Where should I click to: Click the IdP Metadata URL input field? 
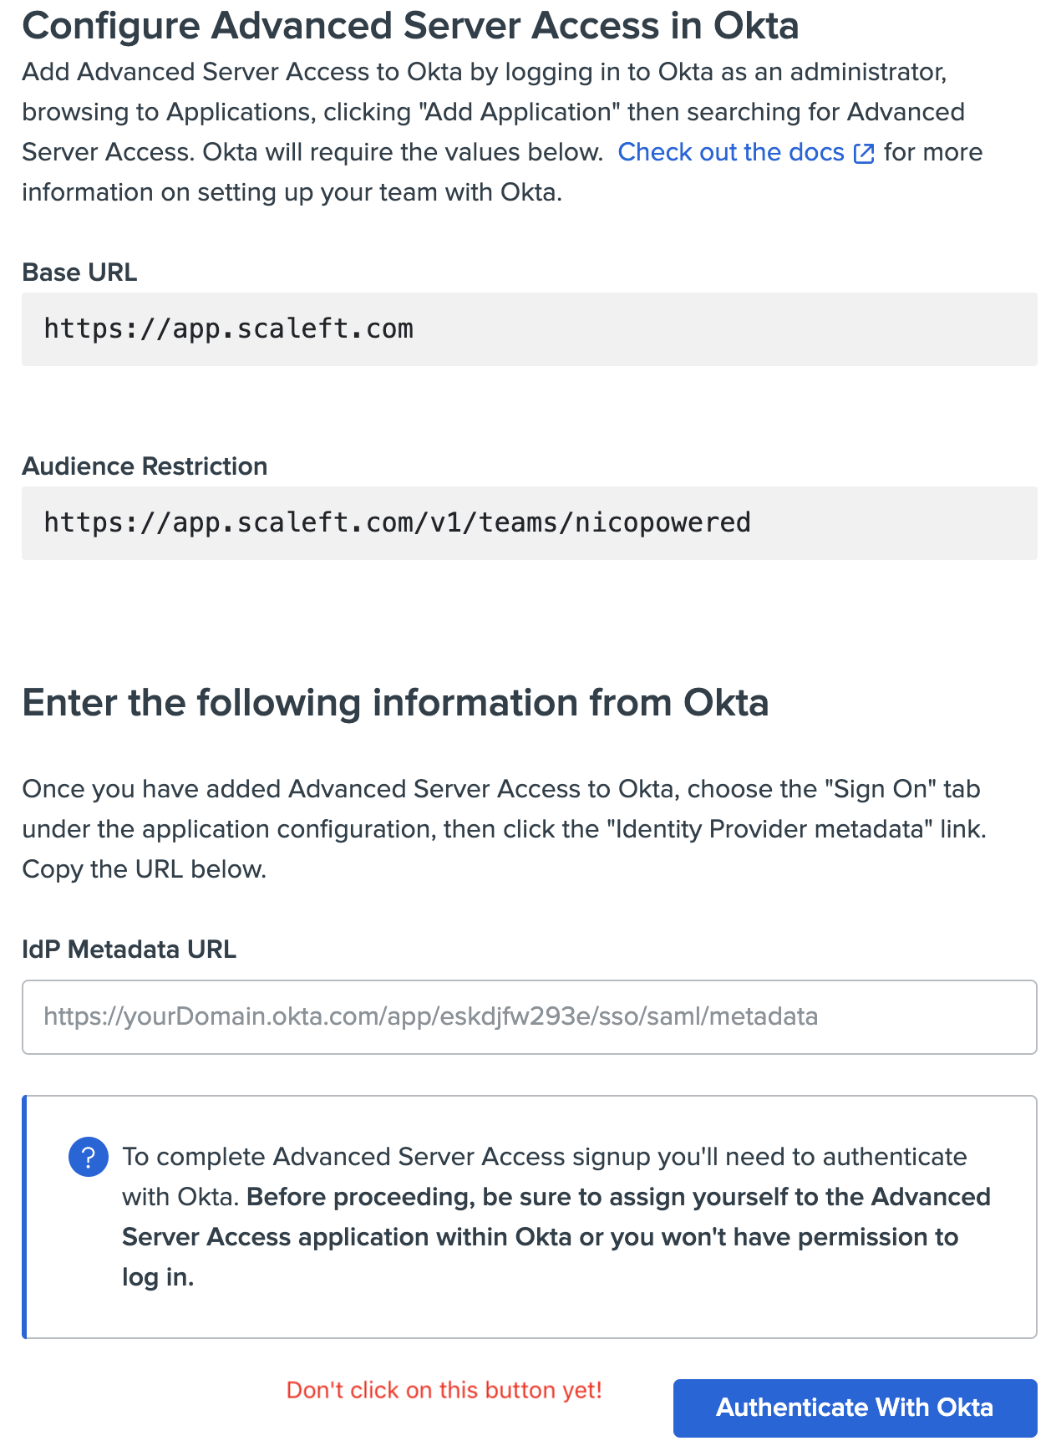[529, 1016]
